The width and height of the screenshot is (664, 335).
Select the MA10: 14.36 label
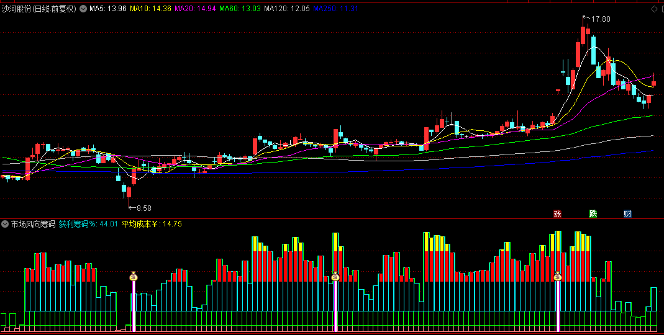(150, 9)
